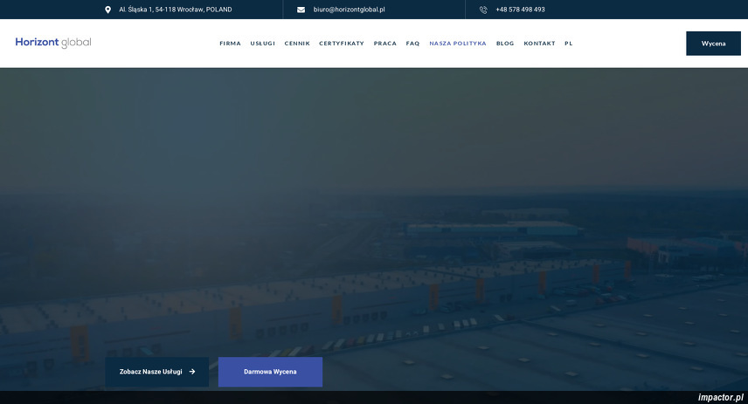Screen dimensions: 748x404
Task: Go to the Kontakt page
Action: [539, 43]
